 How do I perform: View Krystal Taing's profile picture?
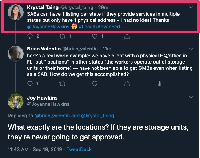pyautogui.click(x=16, y=12)
